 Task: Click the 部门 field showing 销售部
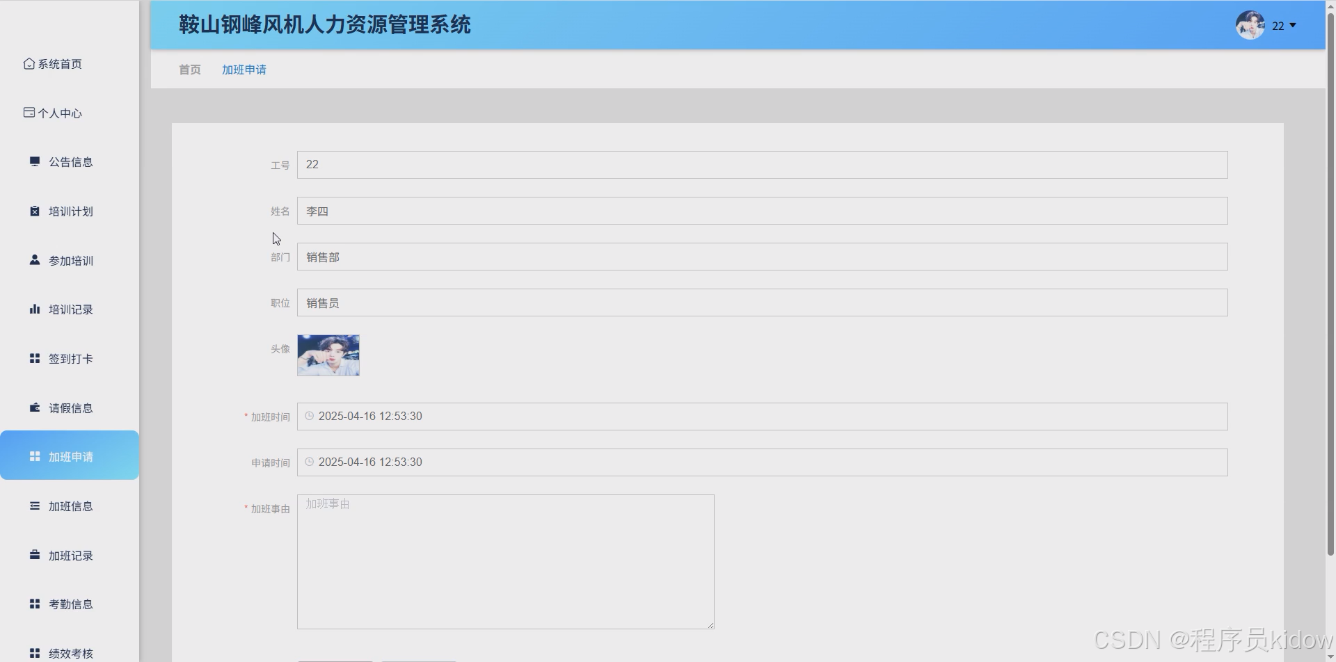coord(763,257)
